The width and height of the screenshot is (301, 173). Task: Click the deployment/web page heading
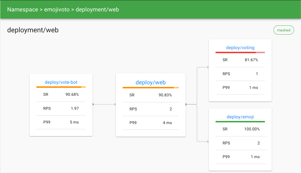tap(33, 30)
